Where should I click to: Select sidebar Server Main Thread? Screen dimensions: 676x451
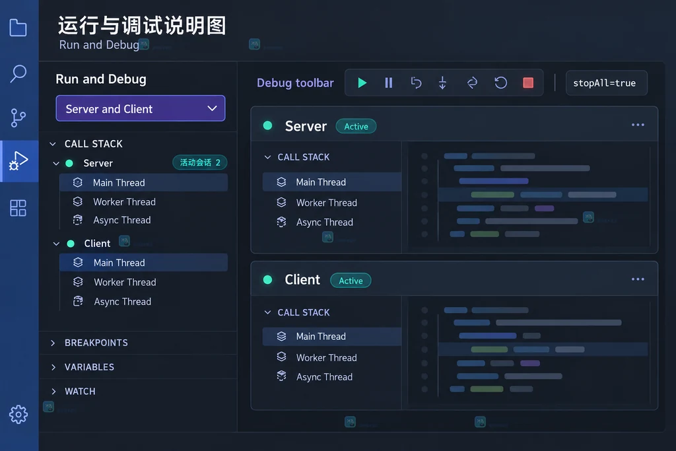[x=143, y=182]
